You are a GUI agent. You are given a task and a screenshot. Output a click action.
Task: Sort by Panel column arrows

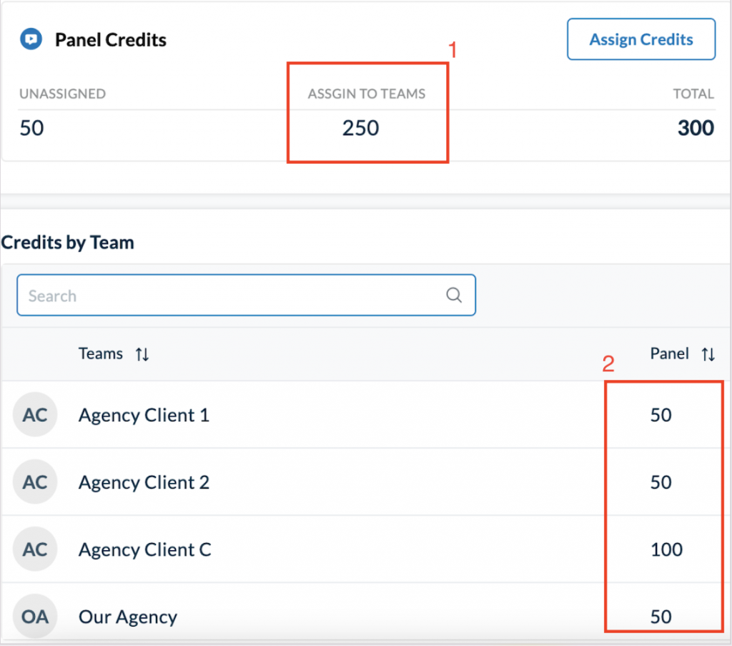(708, 354)
